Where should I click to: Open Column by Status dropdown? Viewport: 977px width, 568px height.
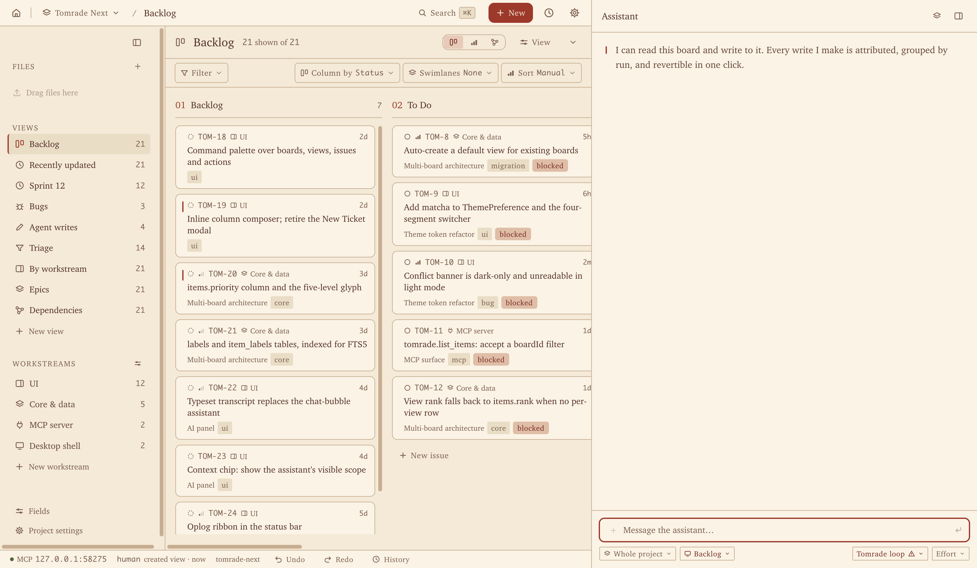pyautogui.click(x=347, y=73)
